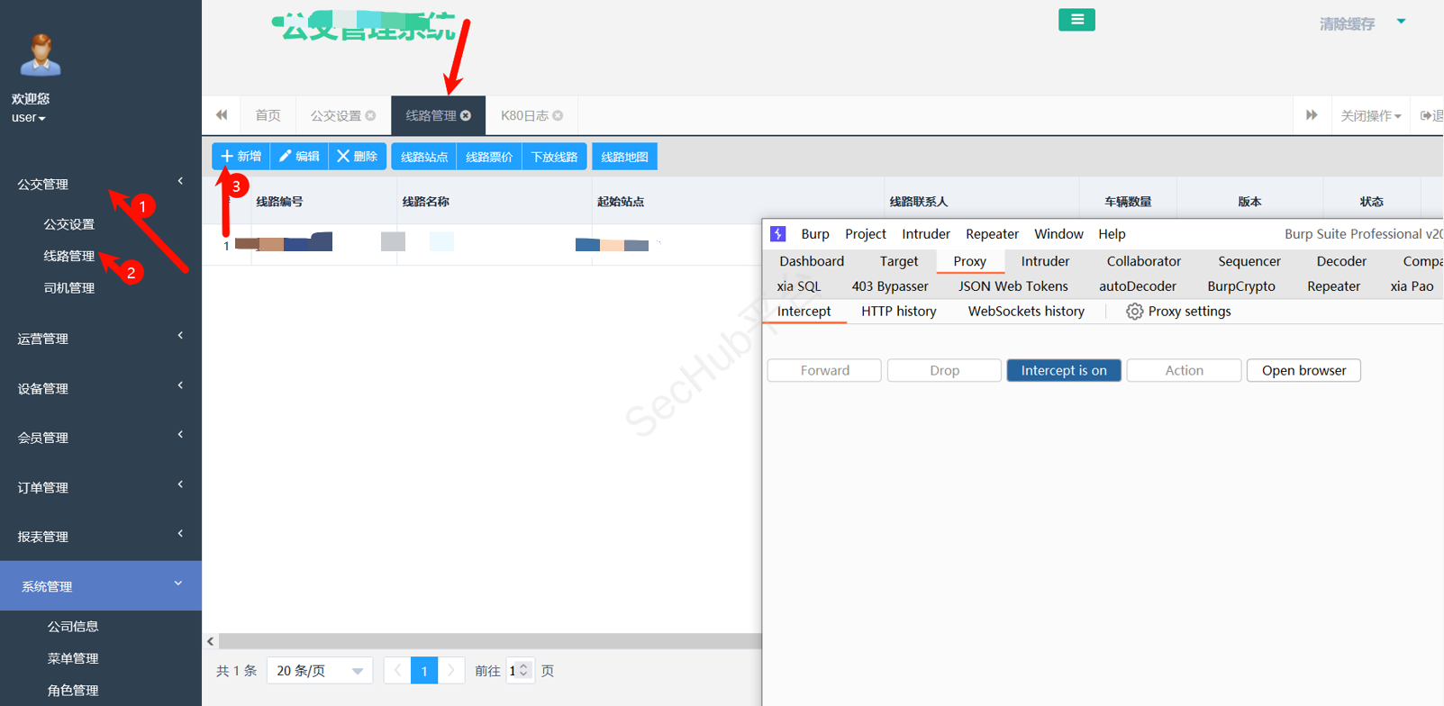
Task: Expand the 运营管理 sidebar menu
Action: [99, 339]
